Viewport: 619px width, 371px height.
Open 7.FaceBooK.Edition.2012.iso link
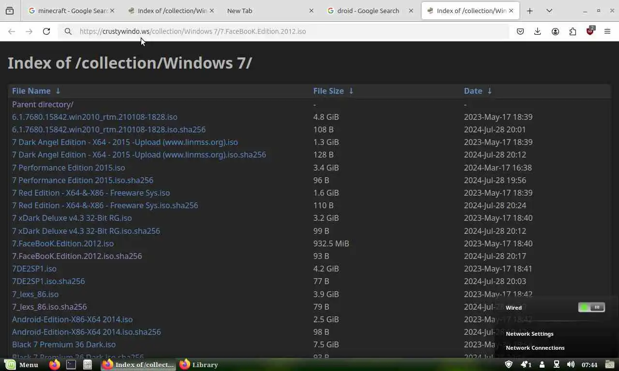(x=63, y=243)
